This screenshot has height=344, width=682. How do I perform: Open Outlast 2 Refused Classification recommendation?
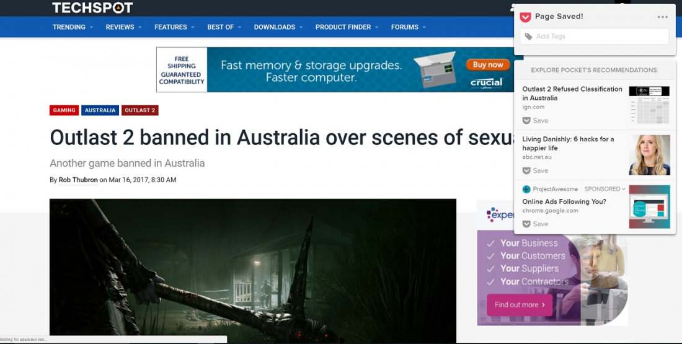coord(572,94)
